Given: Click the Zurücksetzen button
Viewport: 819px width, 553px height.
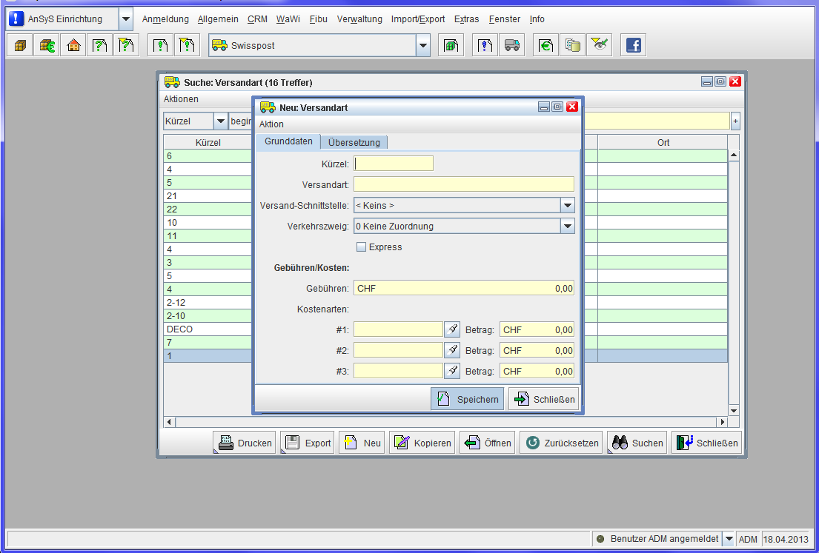Looking at the screenshot, I should click(561, 443).
